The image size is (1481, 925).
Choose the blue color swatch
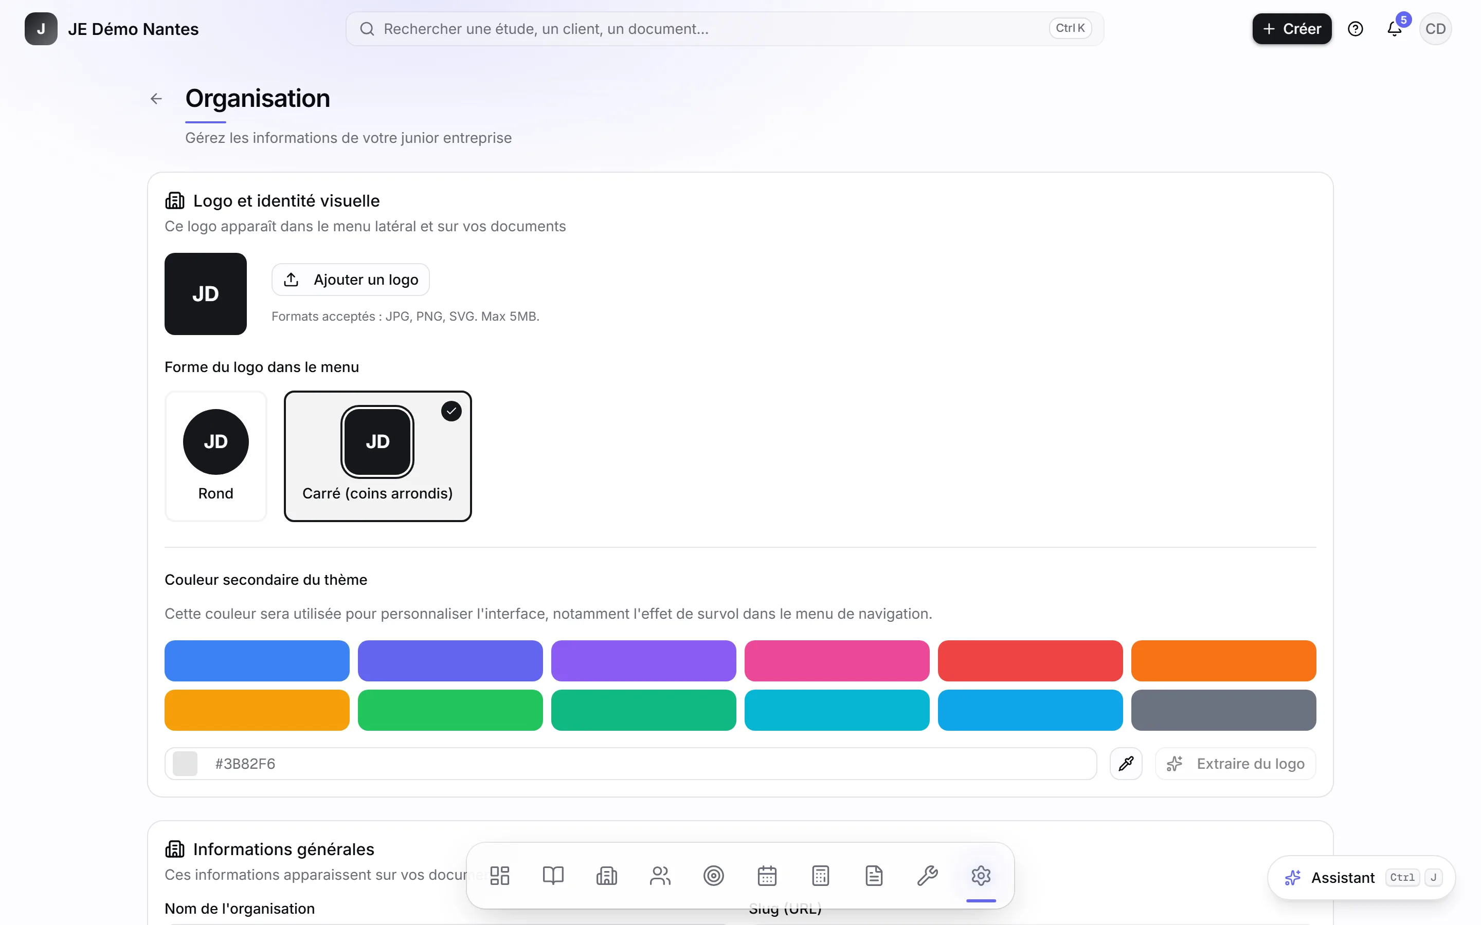point(257,661)
